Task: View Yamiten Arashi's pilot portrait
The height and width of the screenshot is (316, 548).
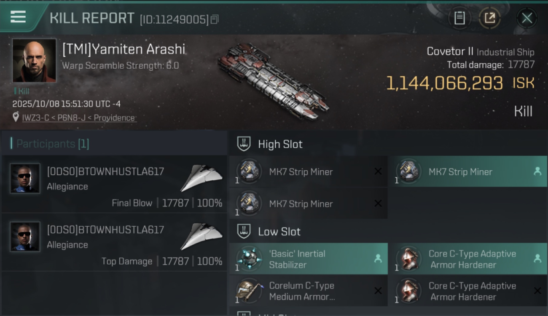Action: pyautogui.click(x=34, y=60)
